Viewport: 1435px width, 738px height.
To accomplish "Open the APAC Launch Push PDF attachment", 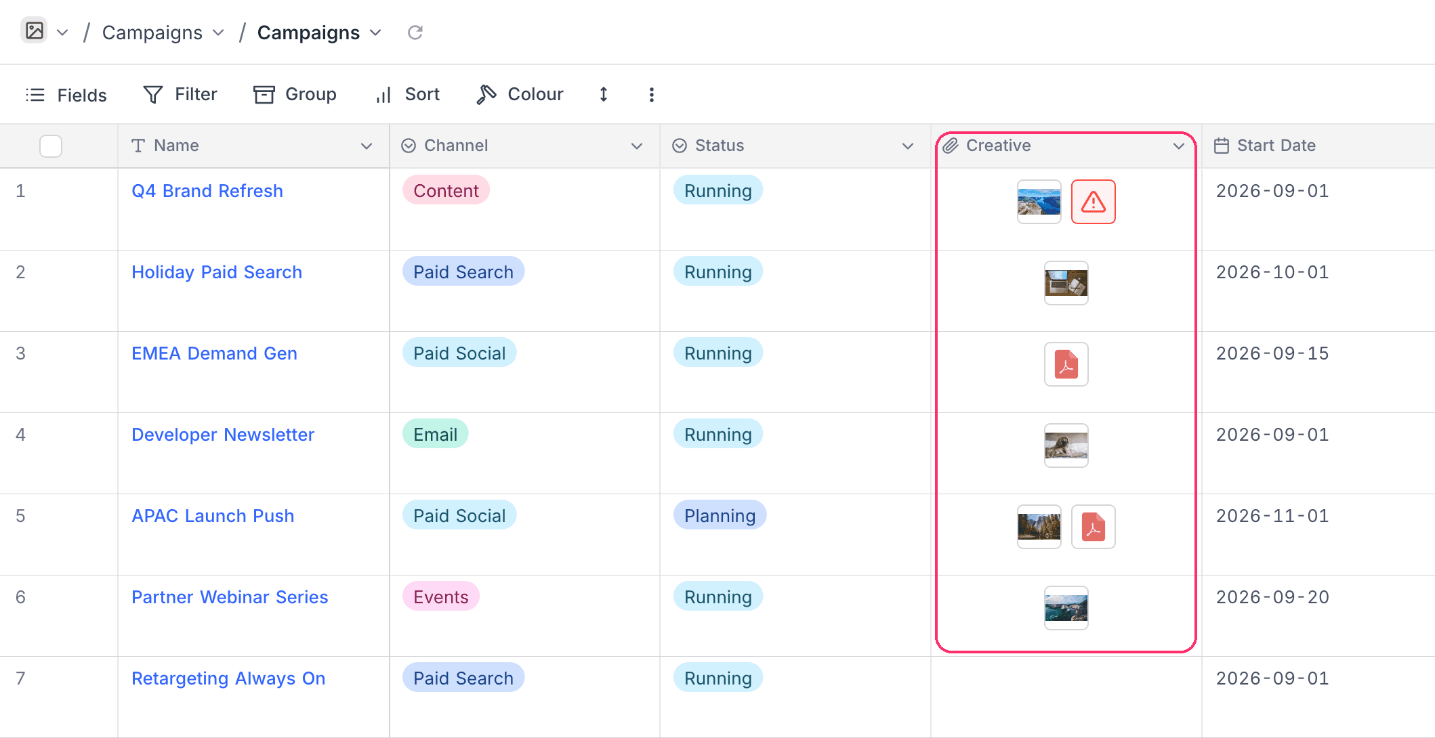I will pyautogui.click(x=1094, y=527).
